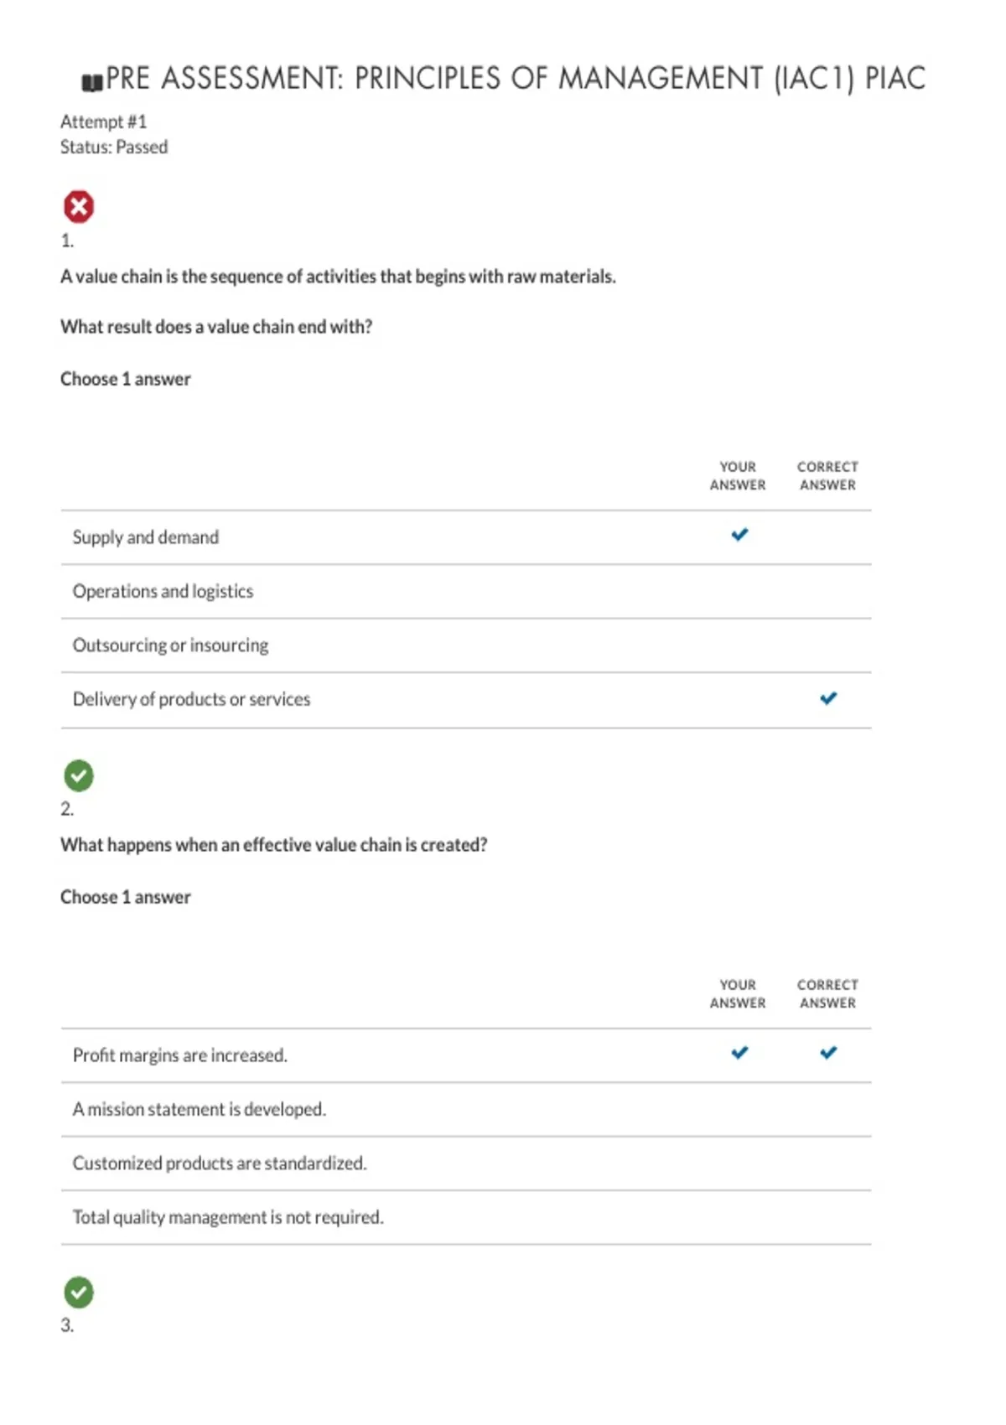Click the Supply and demand answer text

(x=146, y=537)
